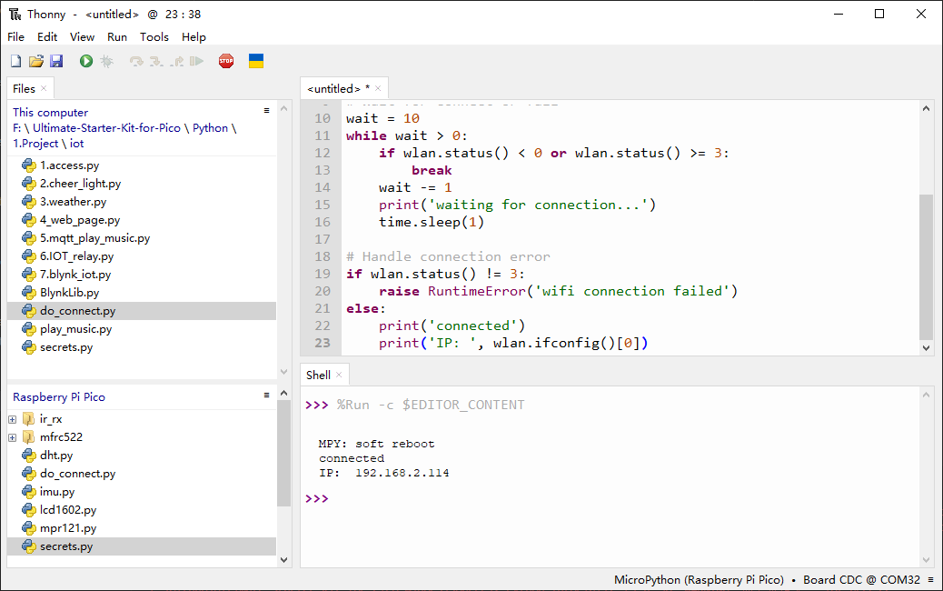Click Raspberry Pi Pico pane title
This screenshot has height=591, width=943.
pos(59,397)
